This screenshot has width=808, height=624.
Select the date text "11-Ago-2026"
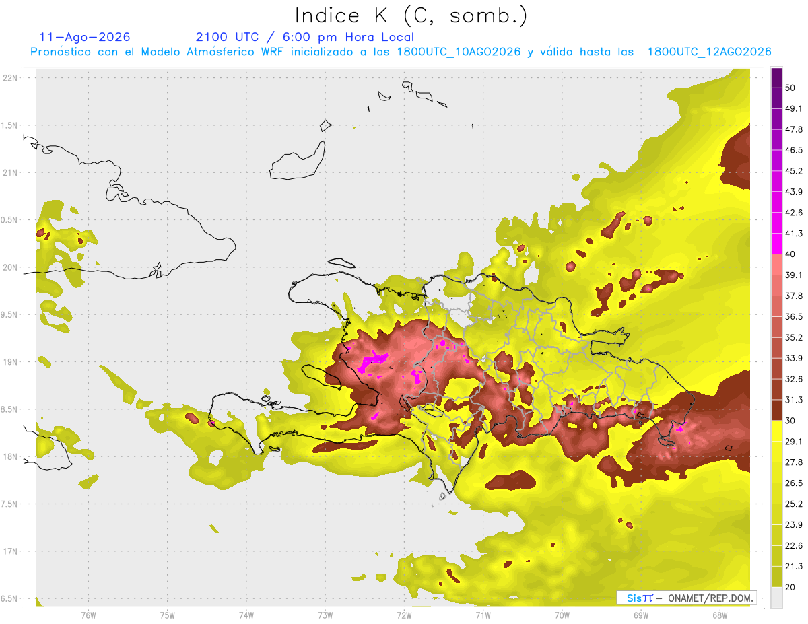[x=85, y=37]
